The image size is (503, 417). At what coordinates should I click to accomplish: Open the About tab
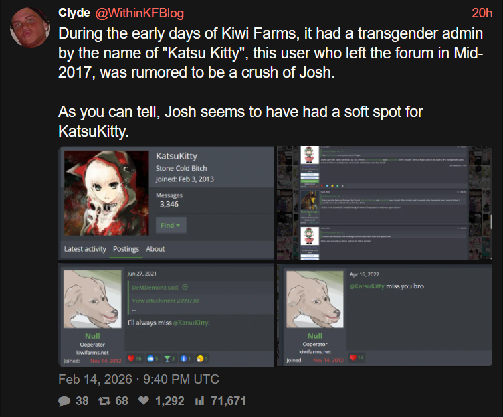pos(155,249)
